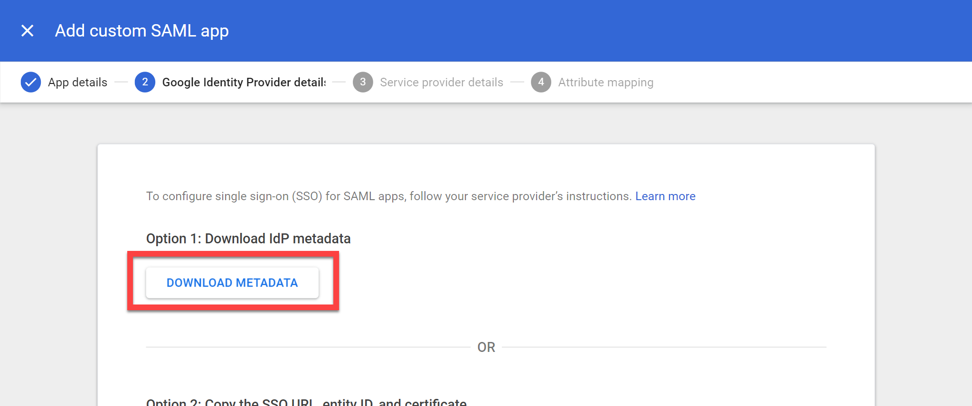This screenshot has height=406, width=972.
Task: Jump to Service provider details step label
Action: click(x=442, y=83)
